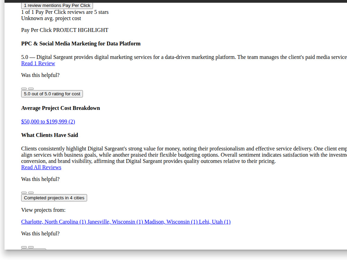View projects from Madison, Wisconsin
This screenshot has height=260, width=347.
pyautogui.click(x=171, y=222)
